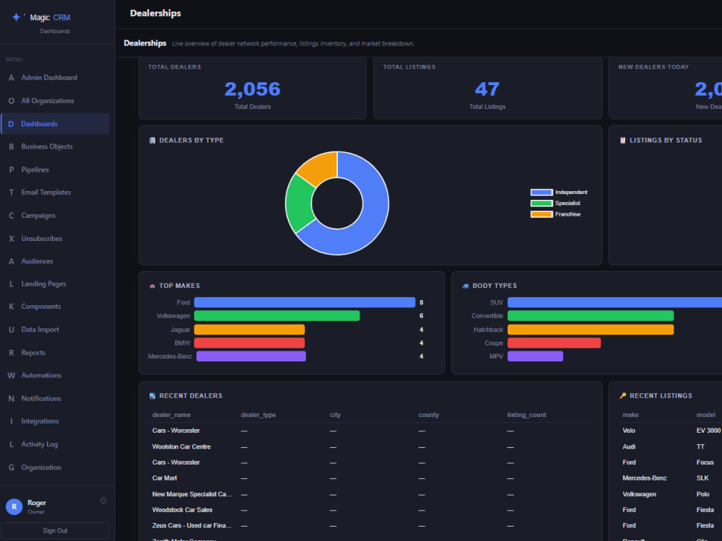Click the Jaguar bar in Top Makes
Image resolution: width=722 pixels, height=541 pixels.
tap(250, 330)
